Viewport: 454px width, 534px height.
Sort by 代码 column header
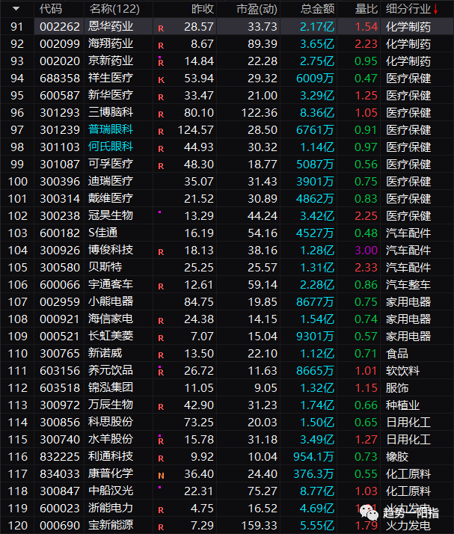51,9
